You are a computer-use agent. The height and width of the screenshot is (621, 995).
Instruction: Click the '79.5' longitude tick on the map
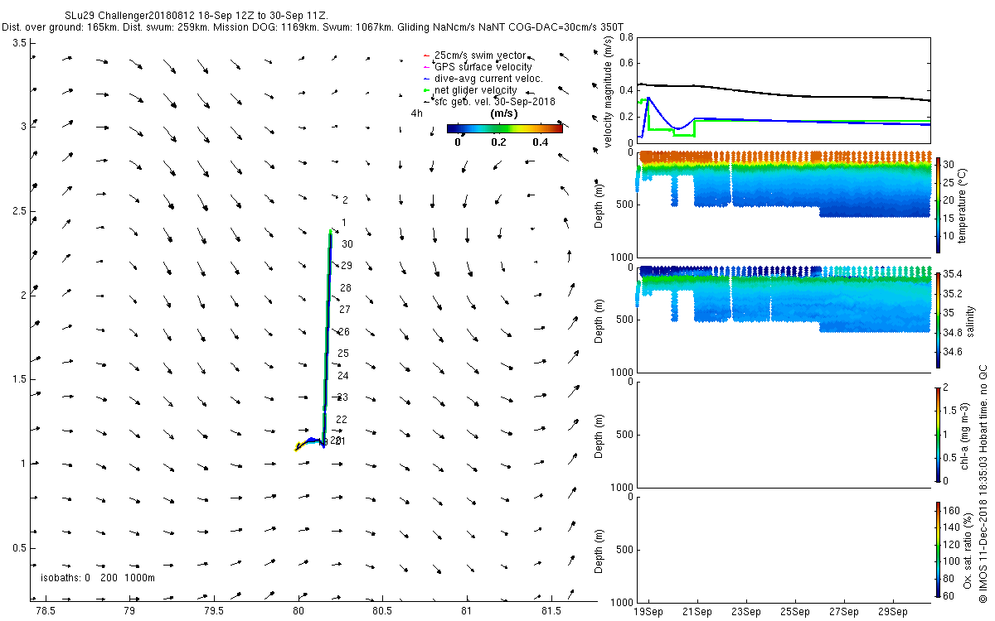(214, 610)
